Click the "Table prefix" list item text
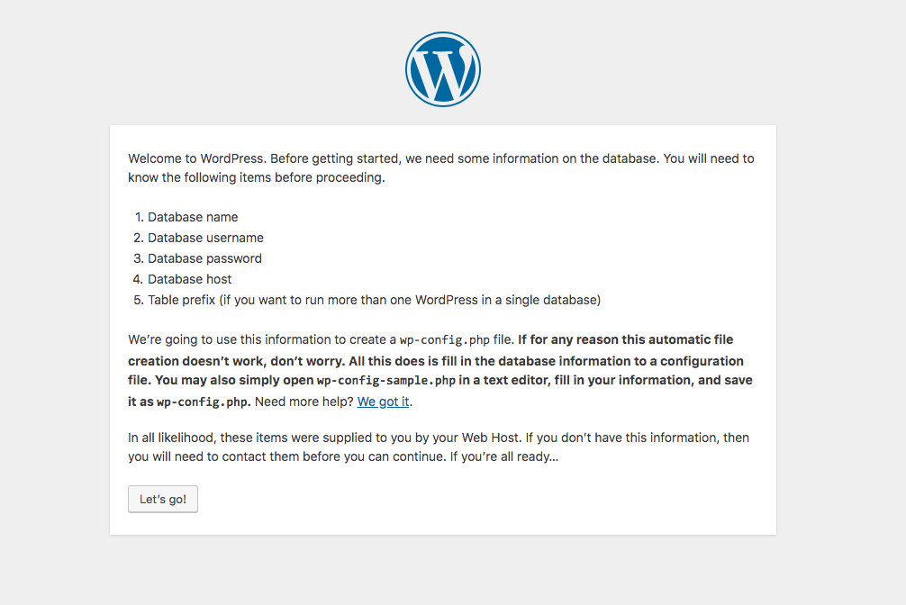906x605 pixels. (x=375, y=301)
